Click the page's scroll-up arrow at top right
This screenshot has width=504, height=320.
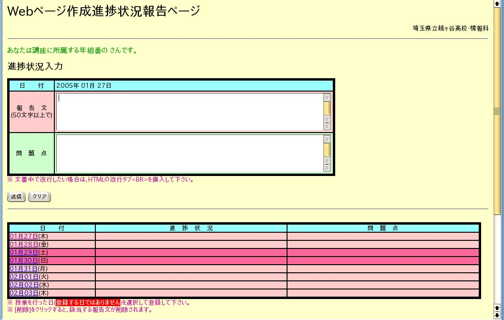point(498,4)
